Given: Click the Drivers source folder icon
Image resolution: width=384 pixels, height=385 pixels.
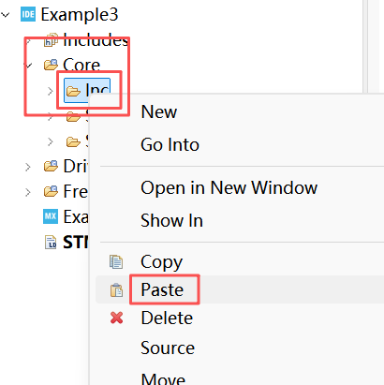Looking at the screenshot, I should coord(51,166).
